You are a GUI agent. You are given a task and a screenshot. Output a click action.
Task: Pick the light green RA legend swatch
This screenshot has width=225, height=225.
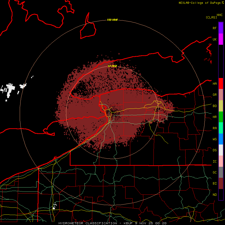221,128
